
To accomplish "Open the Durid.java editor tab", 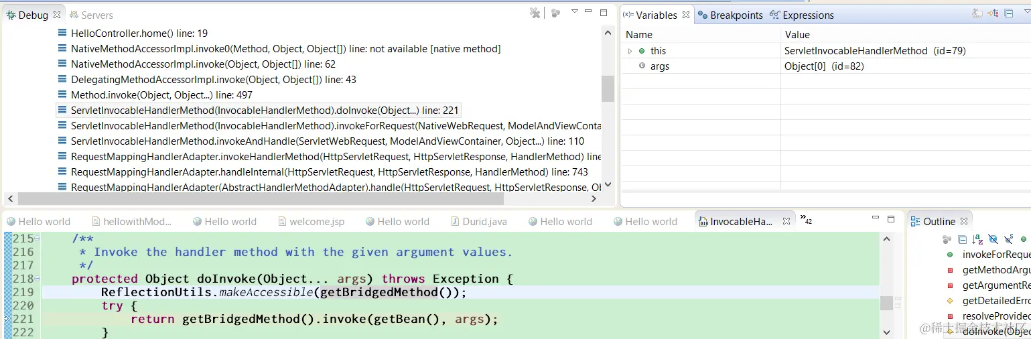I will (x=478, y=222).
